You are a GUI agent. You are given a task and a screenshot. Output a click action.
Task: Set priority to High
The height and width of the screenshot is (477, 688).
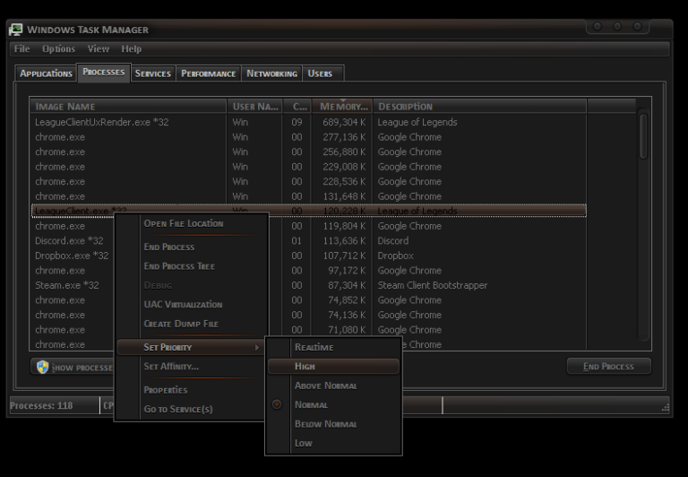[x=333, y=367]
